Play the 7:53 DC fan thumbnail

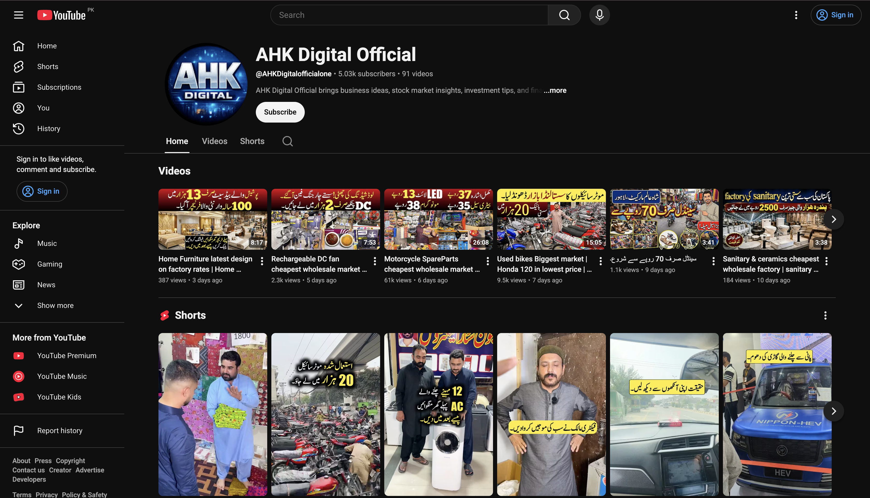(x=326, y=219)
